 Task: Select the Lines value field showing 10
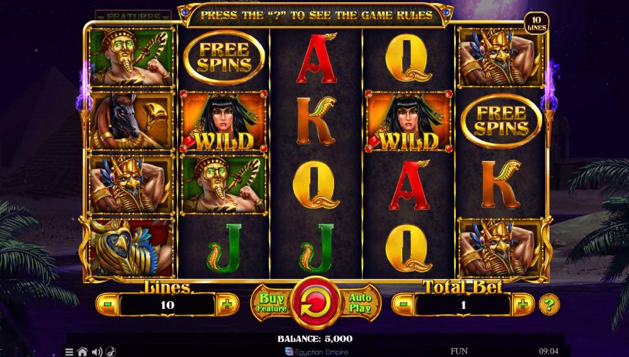click(167, 305)
